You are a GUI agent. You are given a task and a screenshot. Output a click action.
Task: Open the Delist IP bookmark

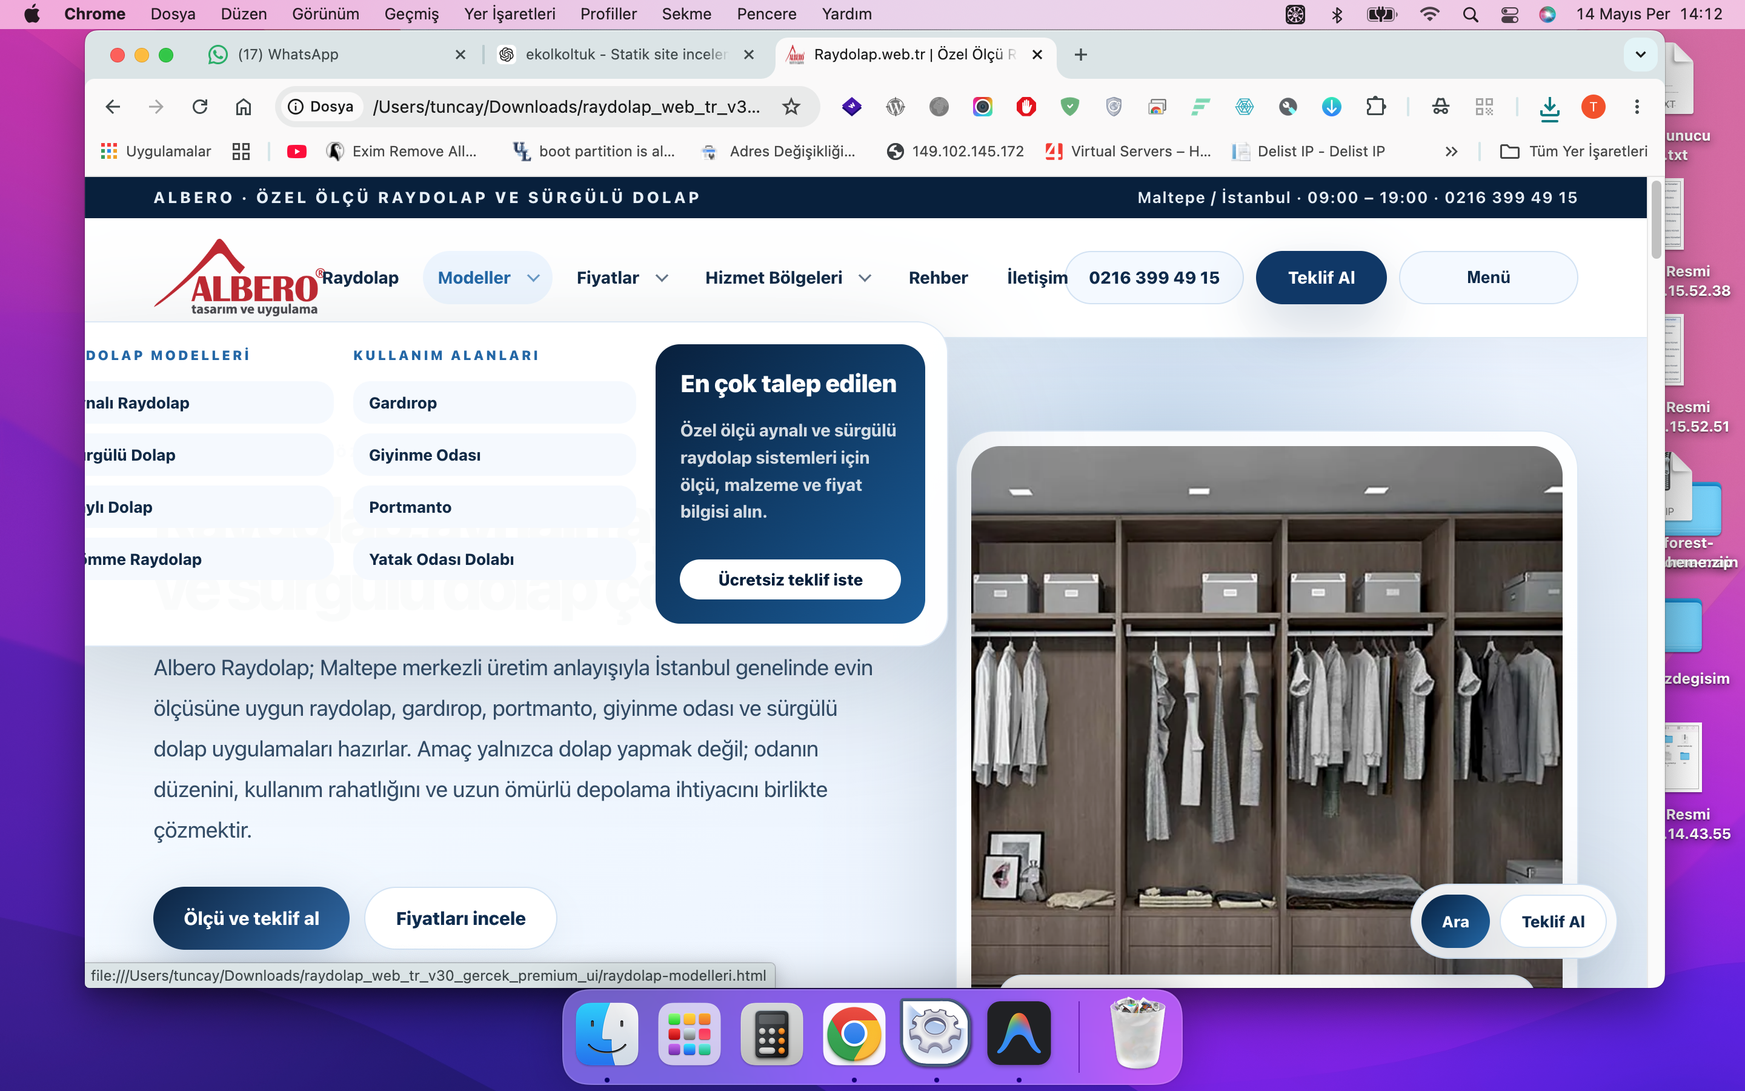(x=1309, y=152)
